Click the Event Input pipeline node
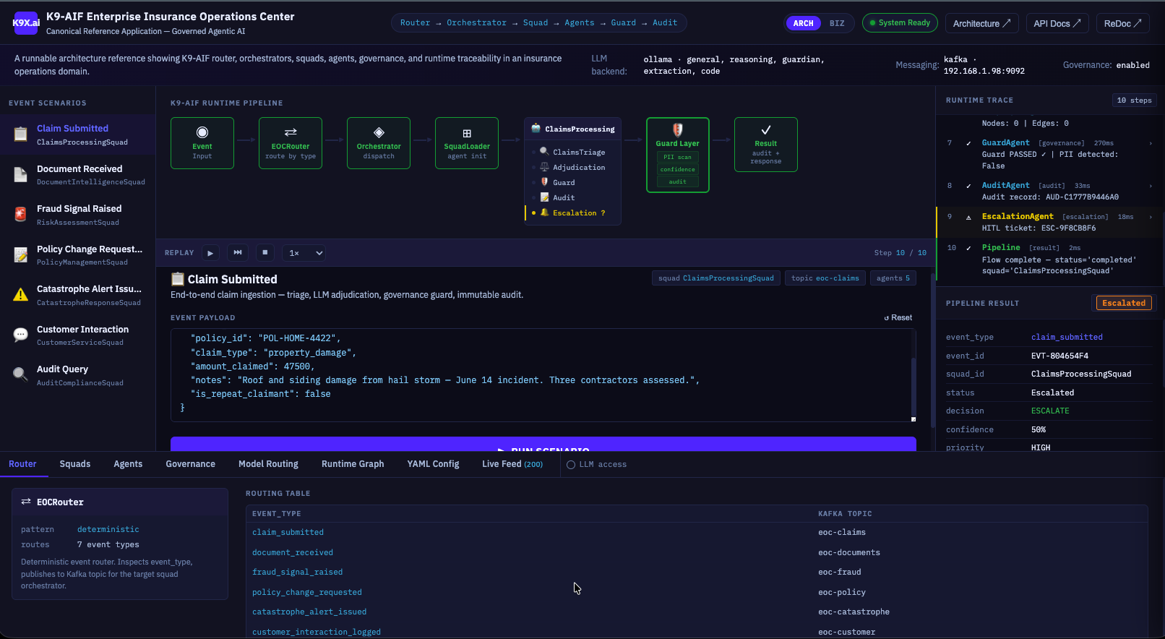Image resolution: width=1165 pixels, height=639 pixels. click(x=202, y=143)
